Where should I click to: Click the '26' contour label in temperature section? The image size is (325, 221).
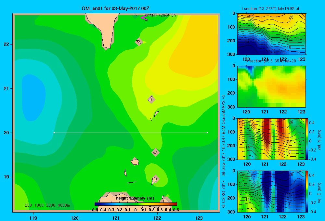(291, 17)
